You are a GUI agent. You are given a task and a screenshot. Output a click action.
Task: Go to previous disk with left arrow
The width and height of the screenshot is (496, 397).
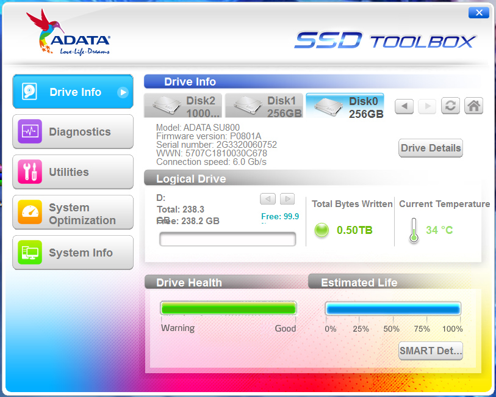pyautogui.click(x=404, y=106)
